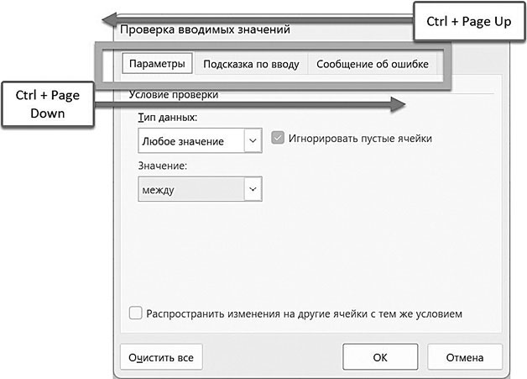Switch to the Параметры tab

158,64
